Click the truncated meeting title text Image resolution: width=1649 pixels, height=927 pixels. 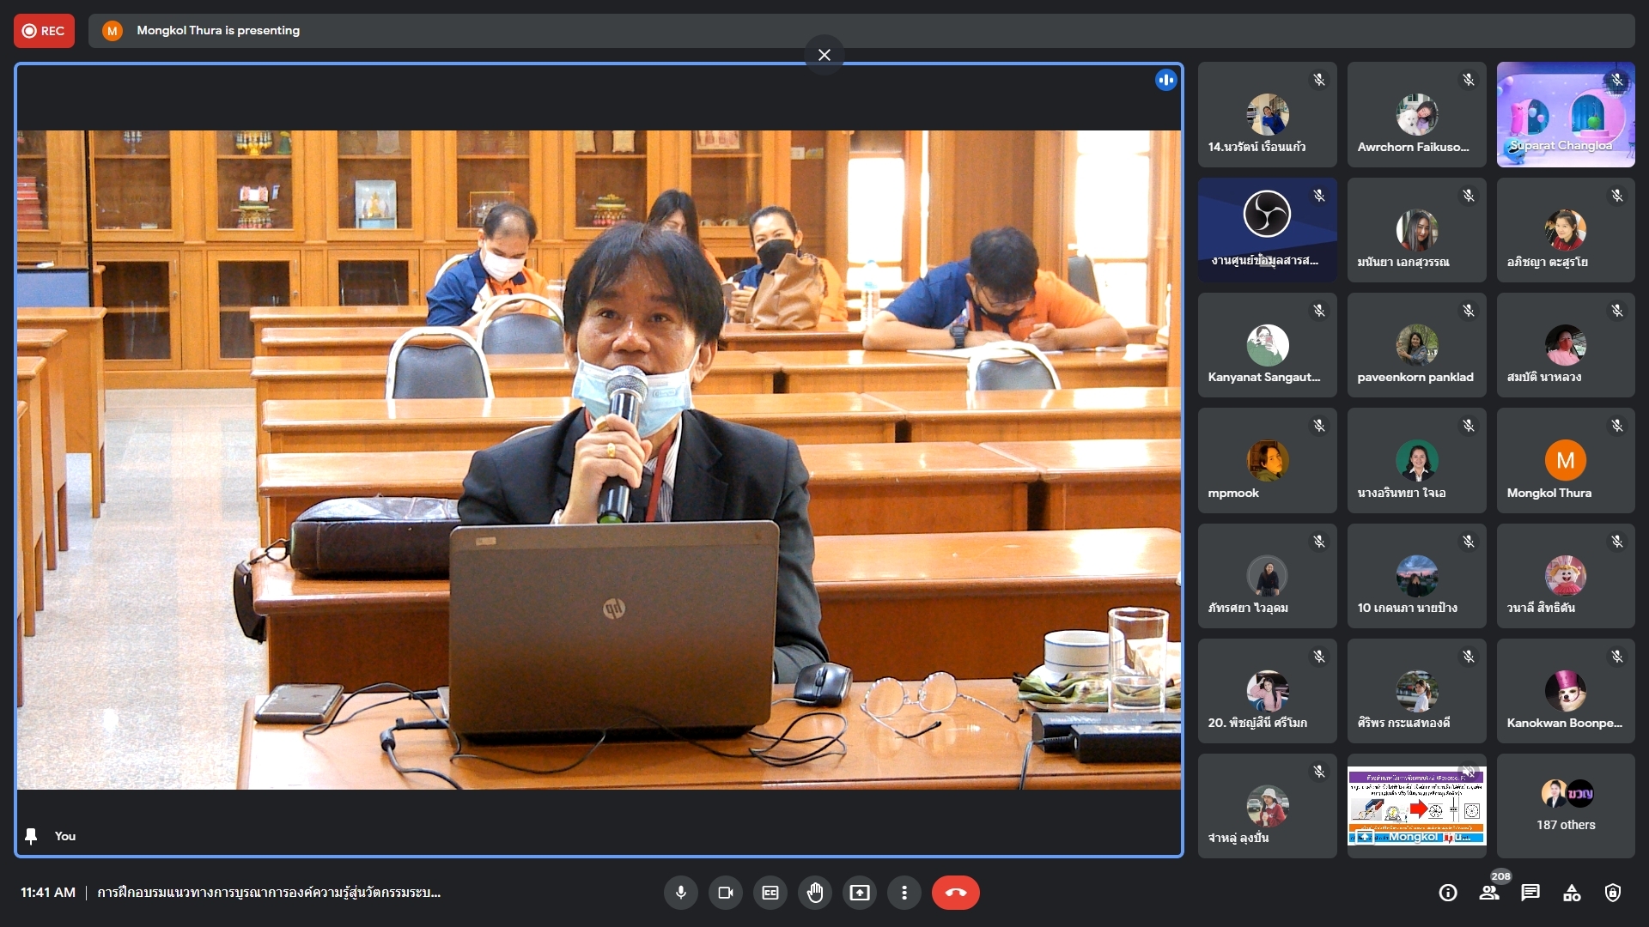click(x=269, y=893)
